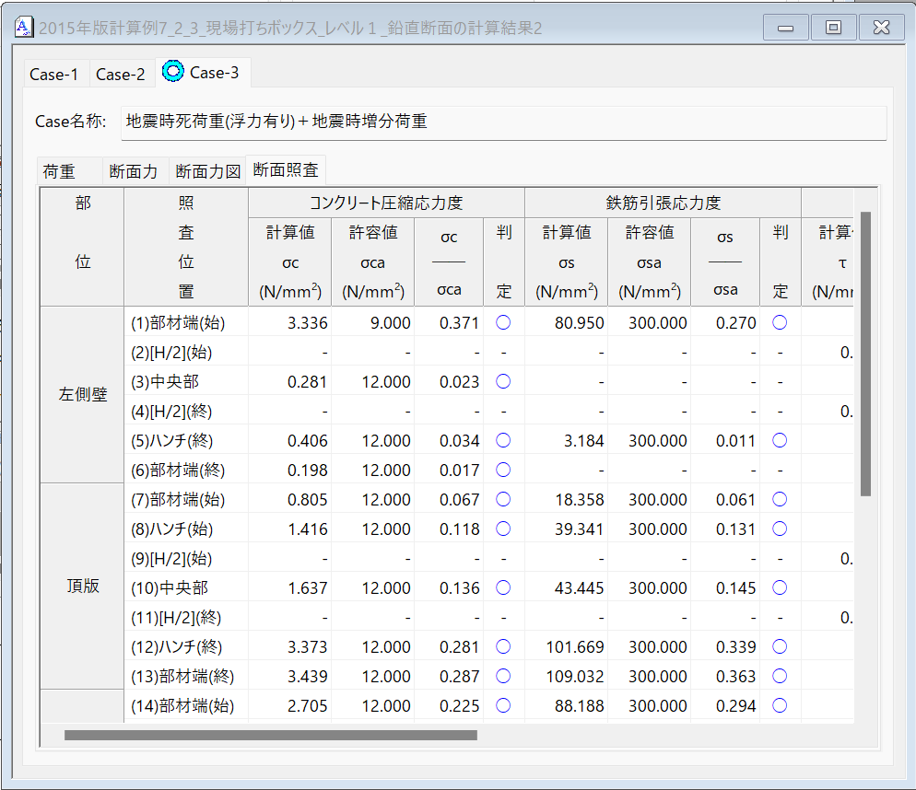Click the 鉄筋引張応力度 column header
Viewport: 916px width, 790px height.
pyautogui.click(x=663, y=203)
